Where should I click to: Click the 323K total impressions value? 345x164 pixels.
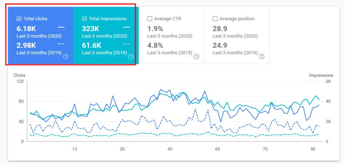click(90, 29)
